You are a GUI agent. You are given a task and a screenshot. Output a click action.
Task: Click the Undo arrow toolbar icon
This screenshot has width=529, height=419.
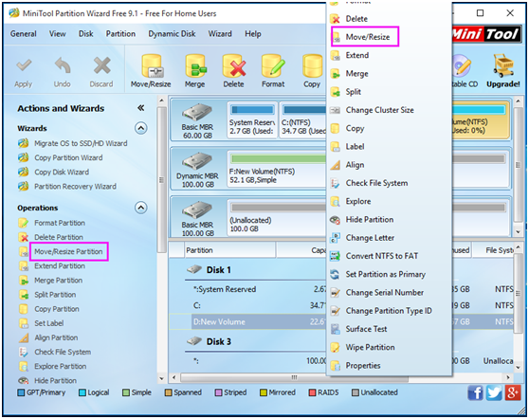(63, 65)
